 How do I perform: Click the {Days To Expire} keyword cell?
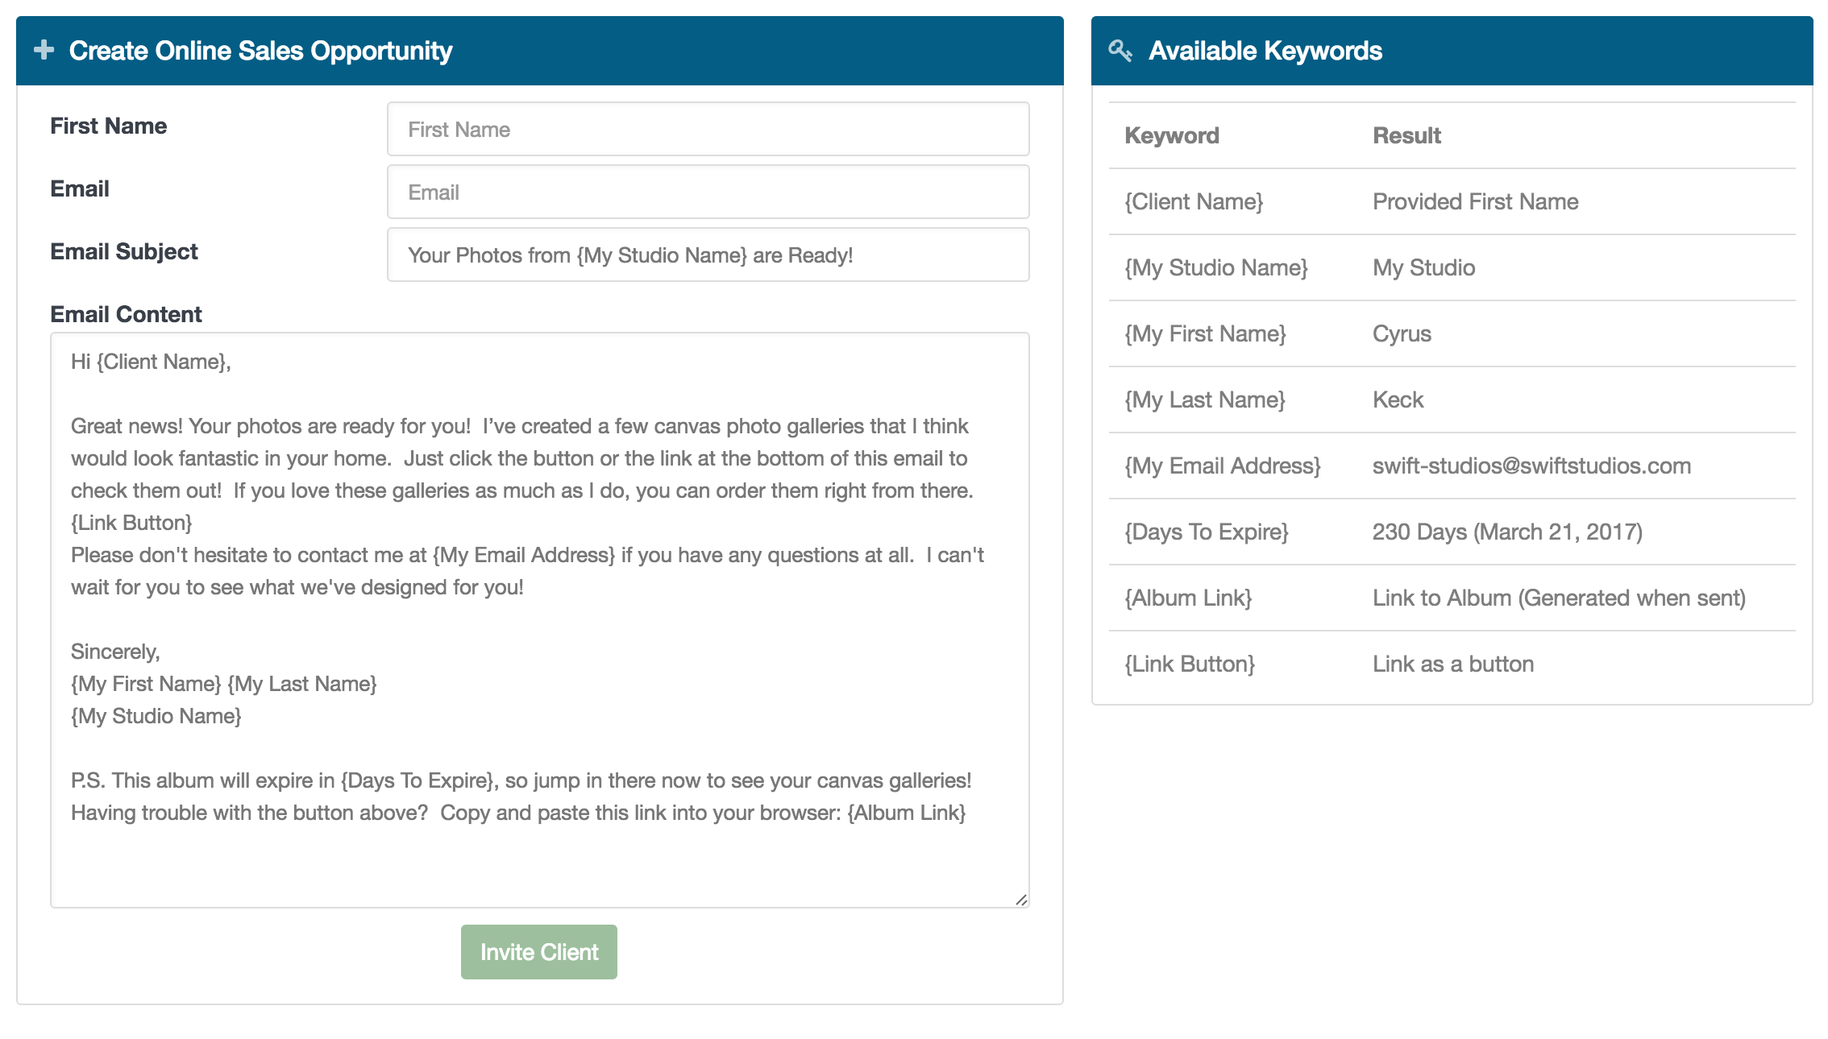click(x=1207, y=532)
